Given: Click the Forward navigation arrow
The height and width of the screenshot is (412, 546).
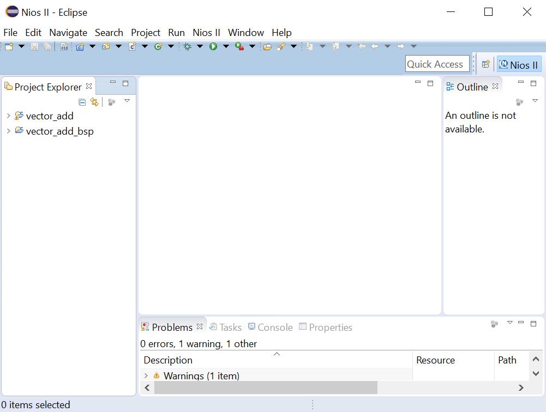Looking at the screenshot, I should 401,46.
